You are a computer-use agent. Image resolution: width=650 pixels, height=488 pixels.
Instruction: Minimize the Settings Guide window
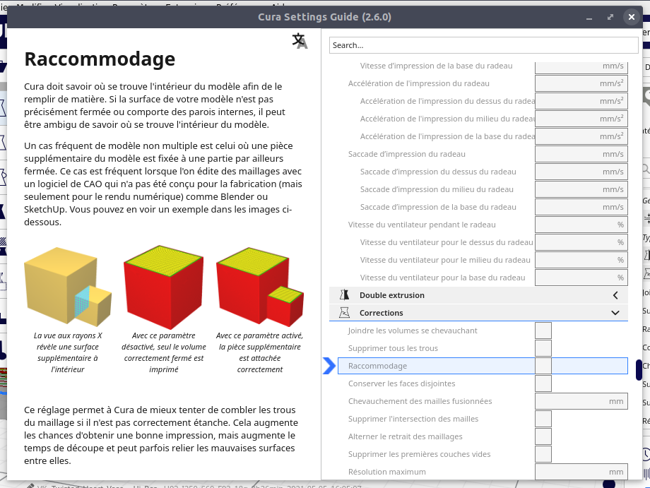(589, 17)
